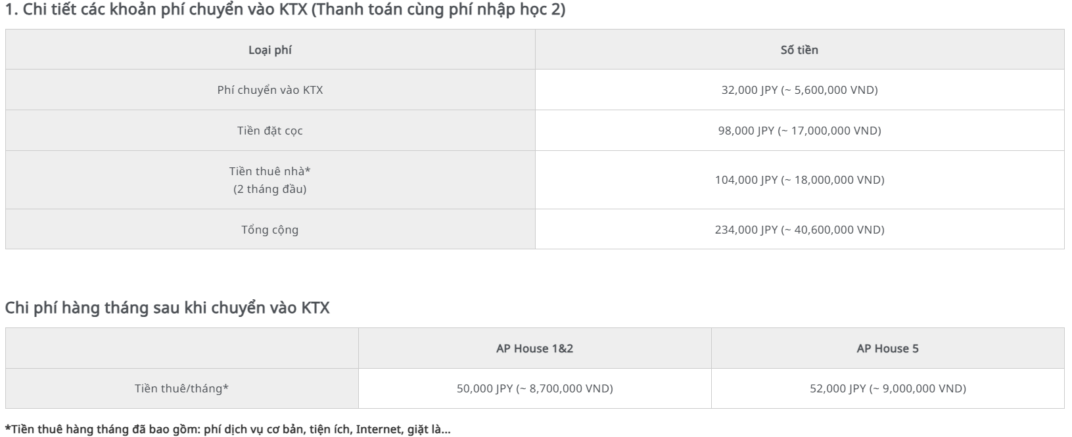The height and width of the screenshot is (437, 1072).
Task: Click the 'Loại phí' column header
Action: tap(270, 50)
